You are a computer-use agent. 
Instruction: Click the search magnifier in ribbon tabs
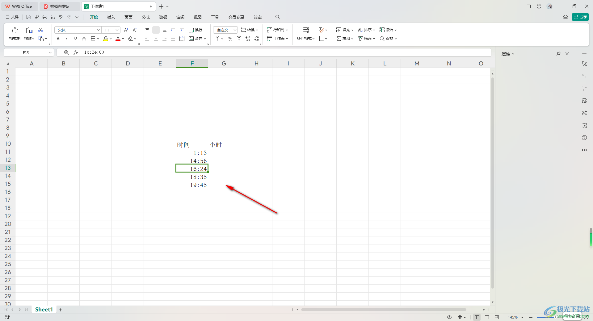coord(278,17)
